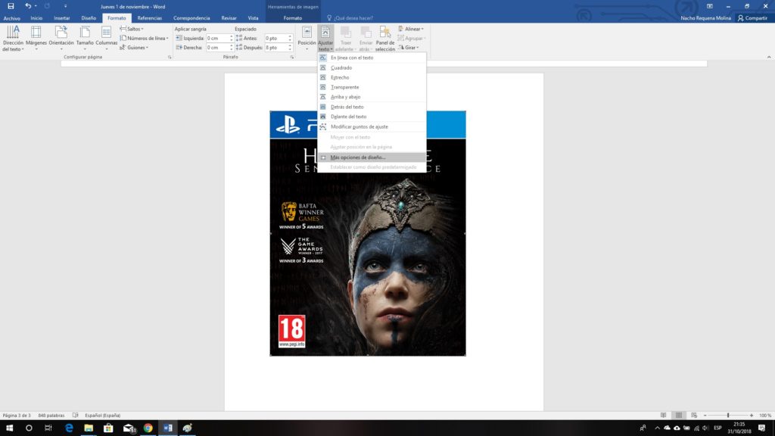Open the Tamaño page size menu
The image size is (775, 436).
tap(85, 36)
